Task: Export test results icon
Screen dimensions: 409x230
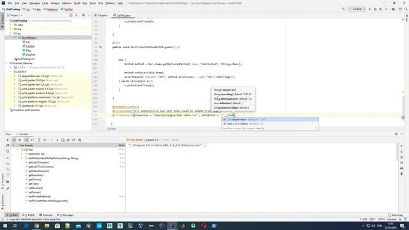Action: [x=74, y=140]
